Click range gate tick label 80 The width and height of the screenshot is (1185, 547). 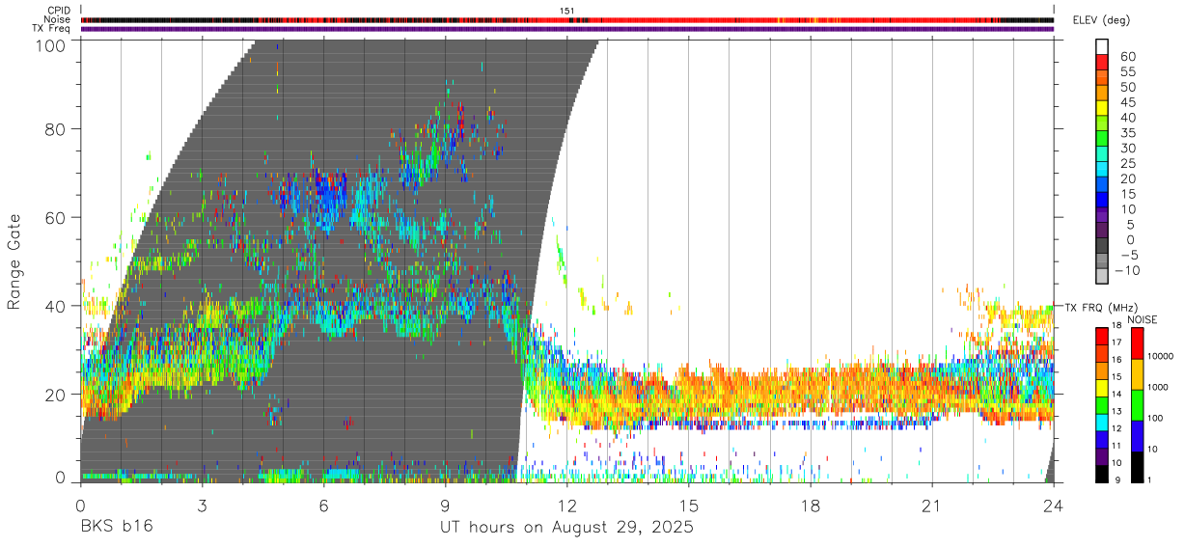(x=56, y=128)
